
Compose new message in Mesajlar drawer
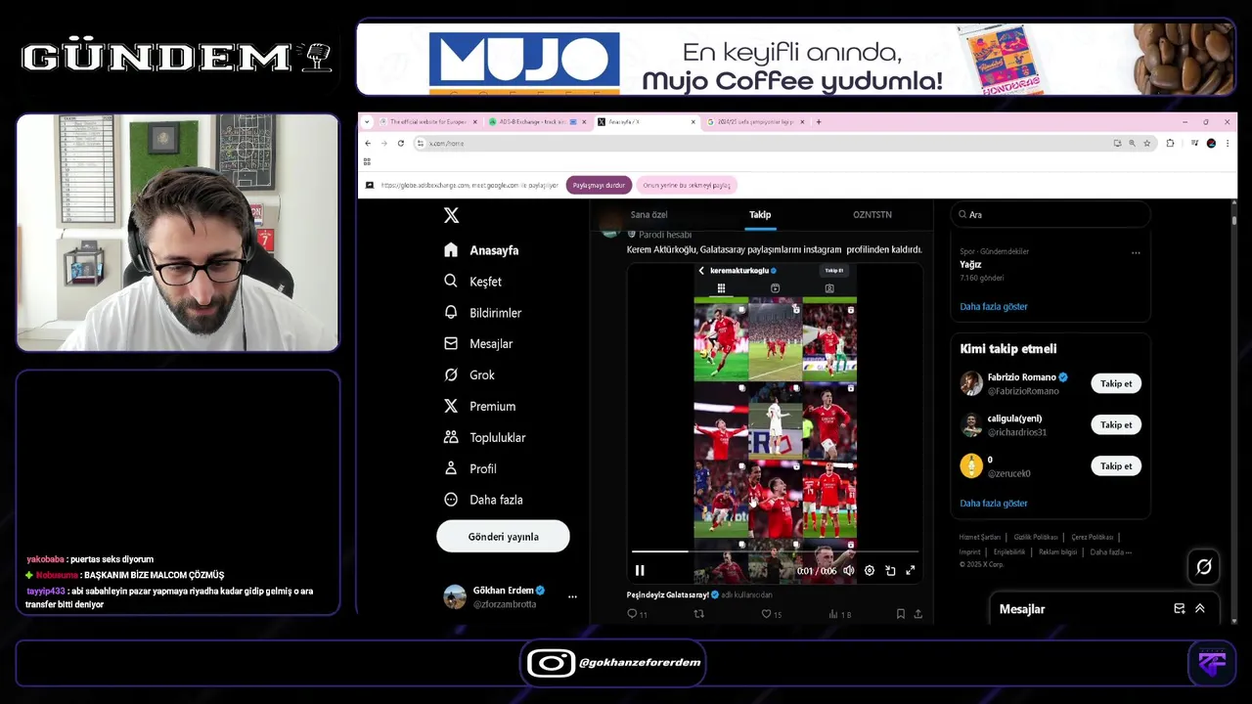tap(1180, 609)
